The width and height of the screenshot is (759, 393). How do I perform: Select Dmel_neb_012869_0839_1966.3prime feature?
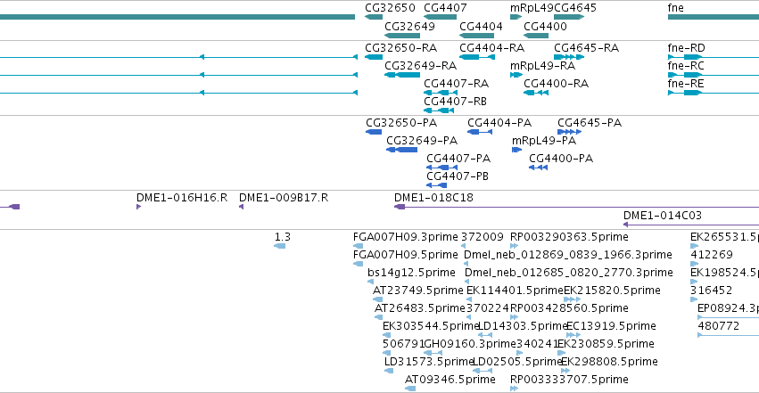click(466, 264)
